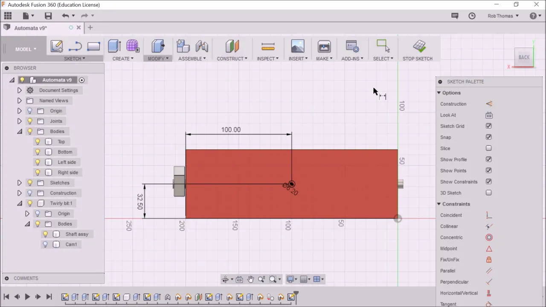Click the Insert image icon
546x307 pixels.
298,46
